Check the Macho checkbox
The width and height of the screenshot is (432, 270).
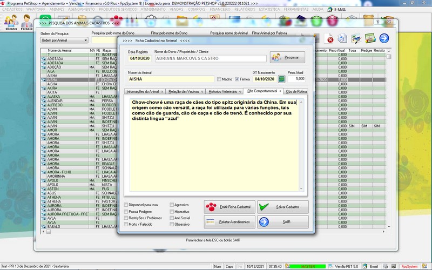[219, 79]
